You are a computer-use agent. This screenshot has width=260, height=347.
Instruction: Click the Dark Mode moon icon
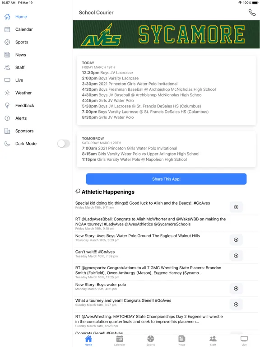tap(7, 144)
